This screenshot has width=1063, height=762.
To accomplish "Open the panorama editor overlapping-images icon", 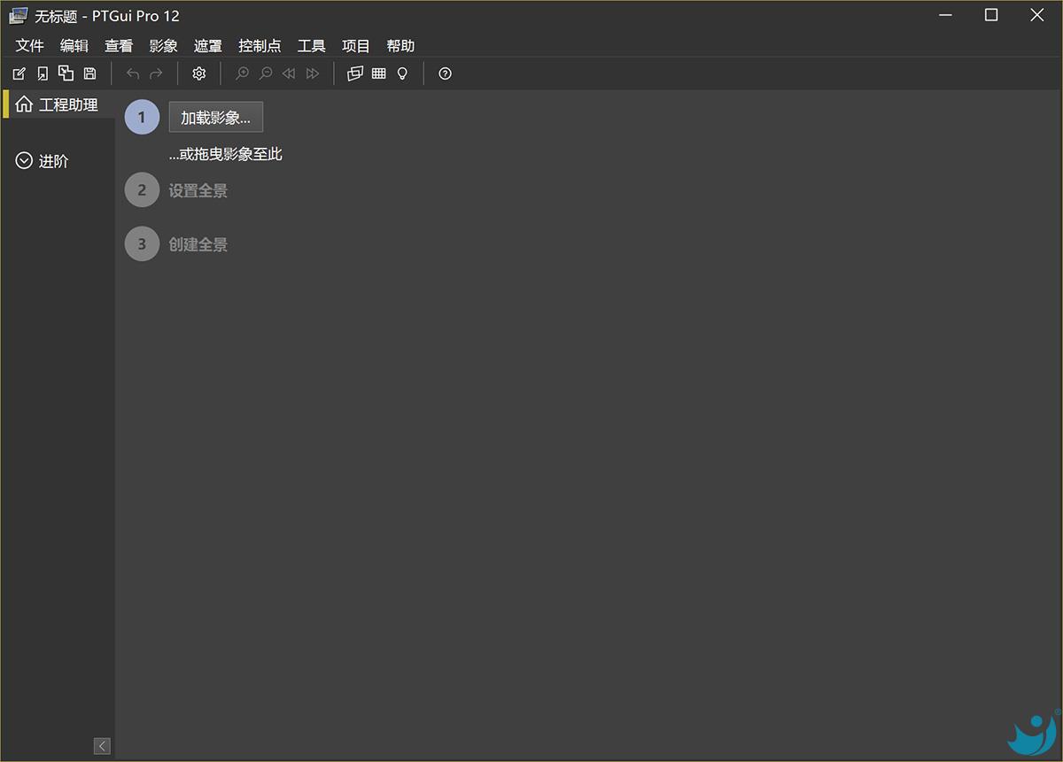I will 355,73.
